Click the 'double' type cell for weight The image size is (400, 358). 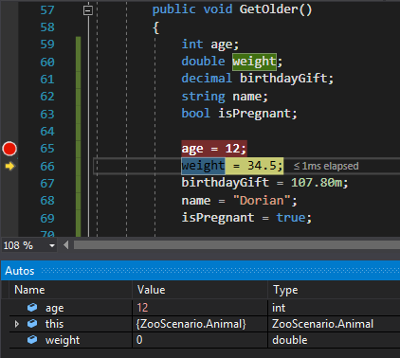coord(290,340)
